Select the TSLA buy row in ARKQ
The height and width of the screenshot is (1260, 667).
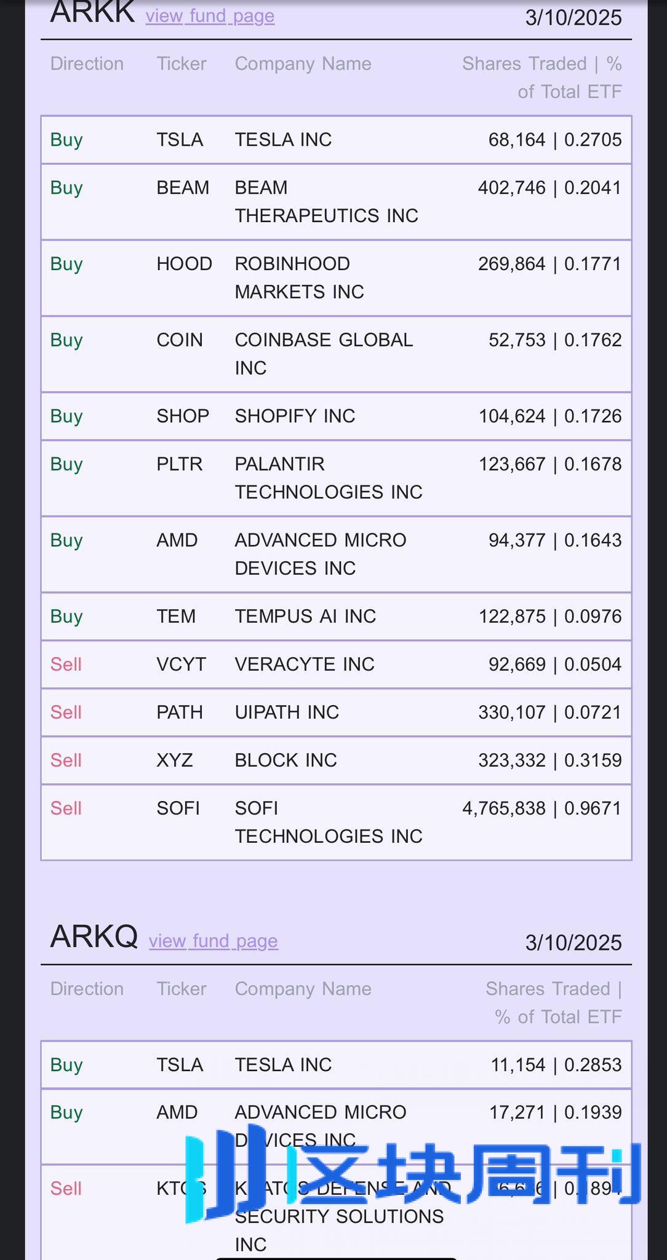tap(336, 1065)
